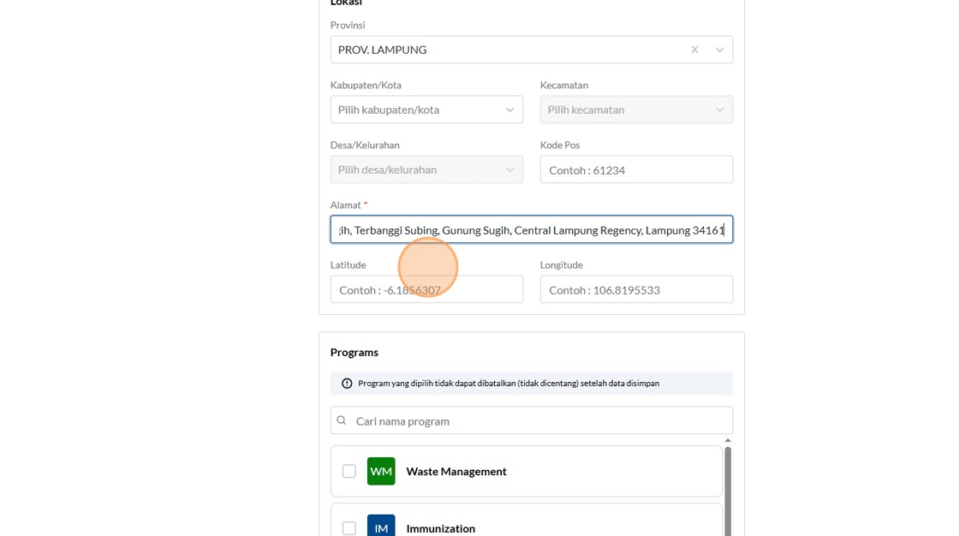Check the Waste Management checkbox

(349, 471)
